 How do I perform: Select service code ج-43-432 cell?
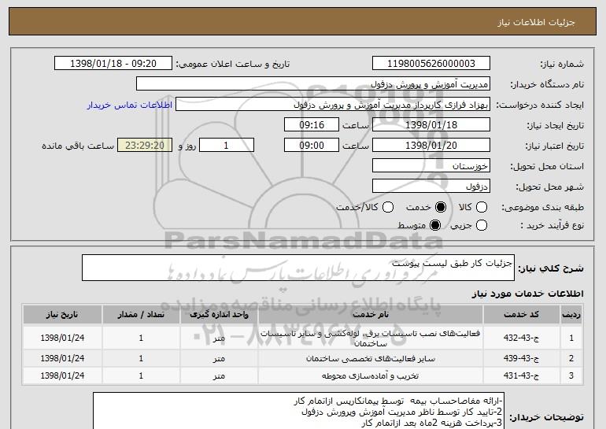(521, 338)
